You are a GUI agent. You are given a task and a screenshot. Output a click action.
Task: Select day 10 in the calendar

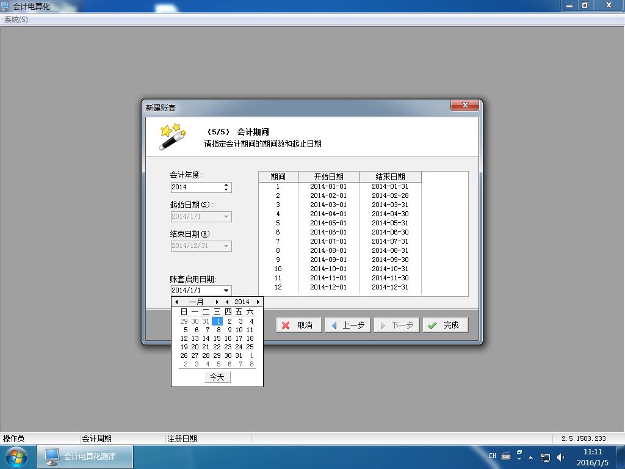(x=239, y=330)
